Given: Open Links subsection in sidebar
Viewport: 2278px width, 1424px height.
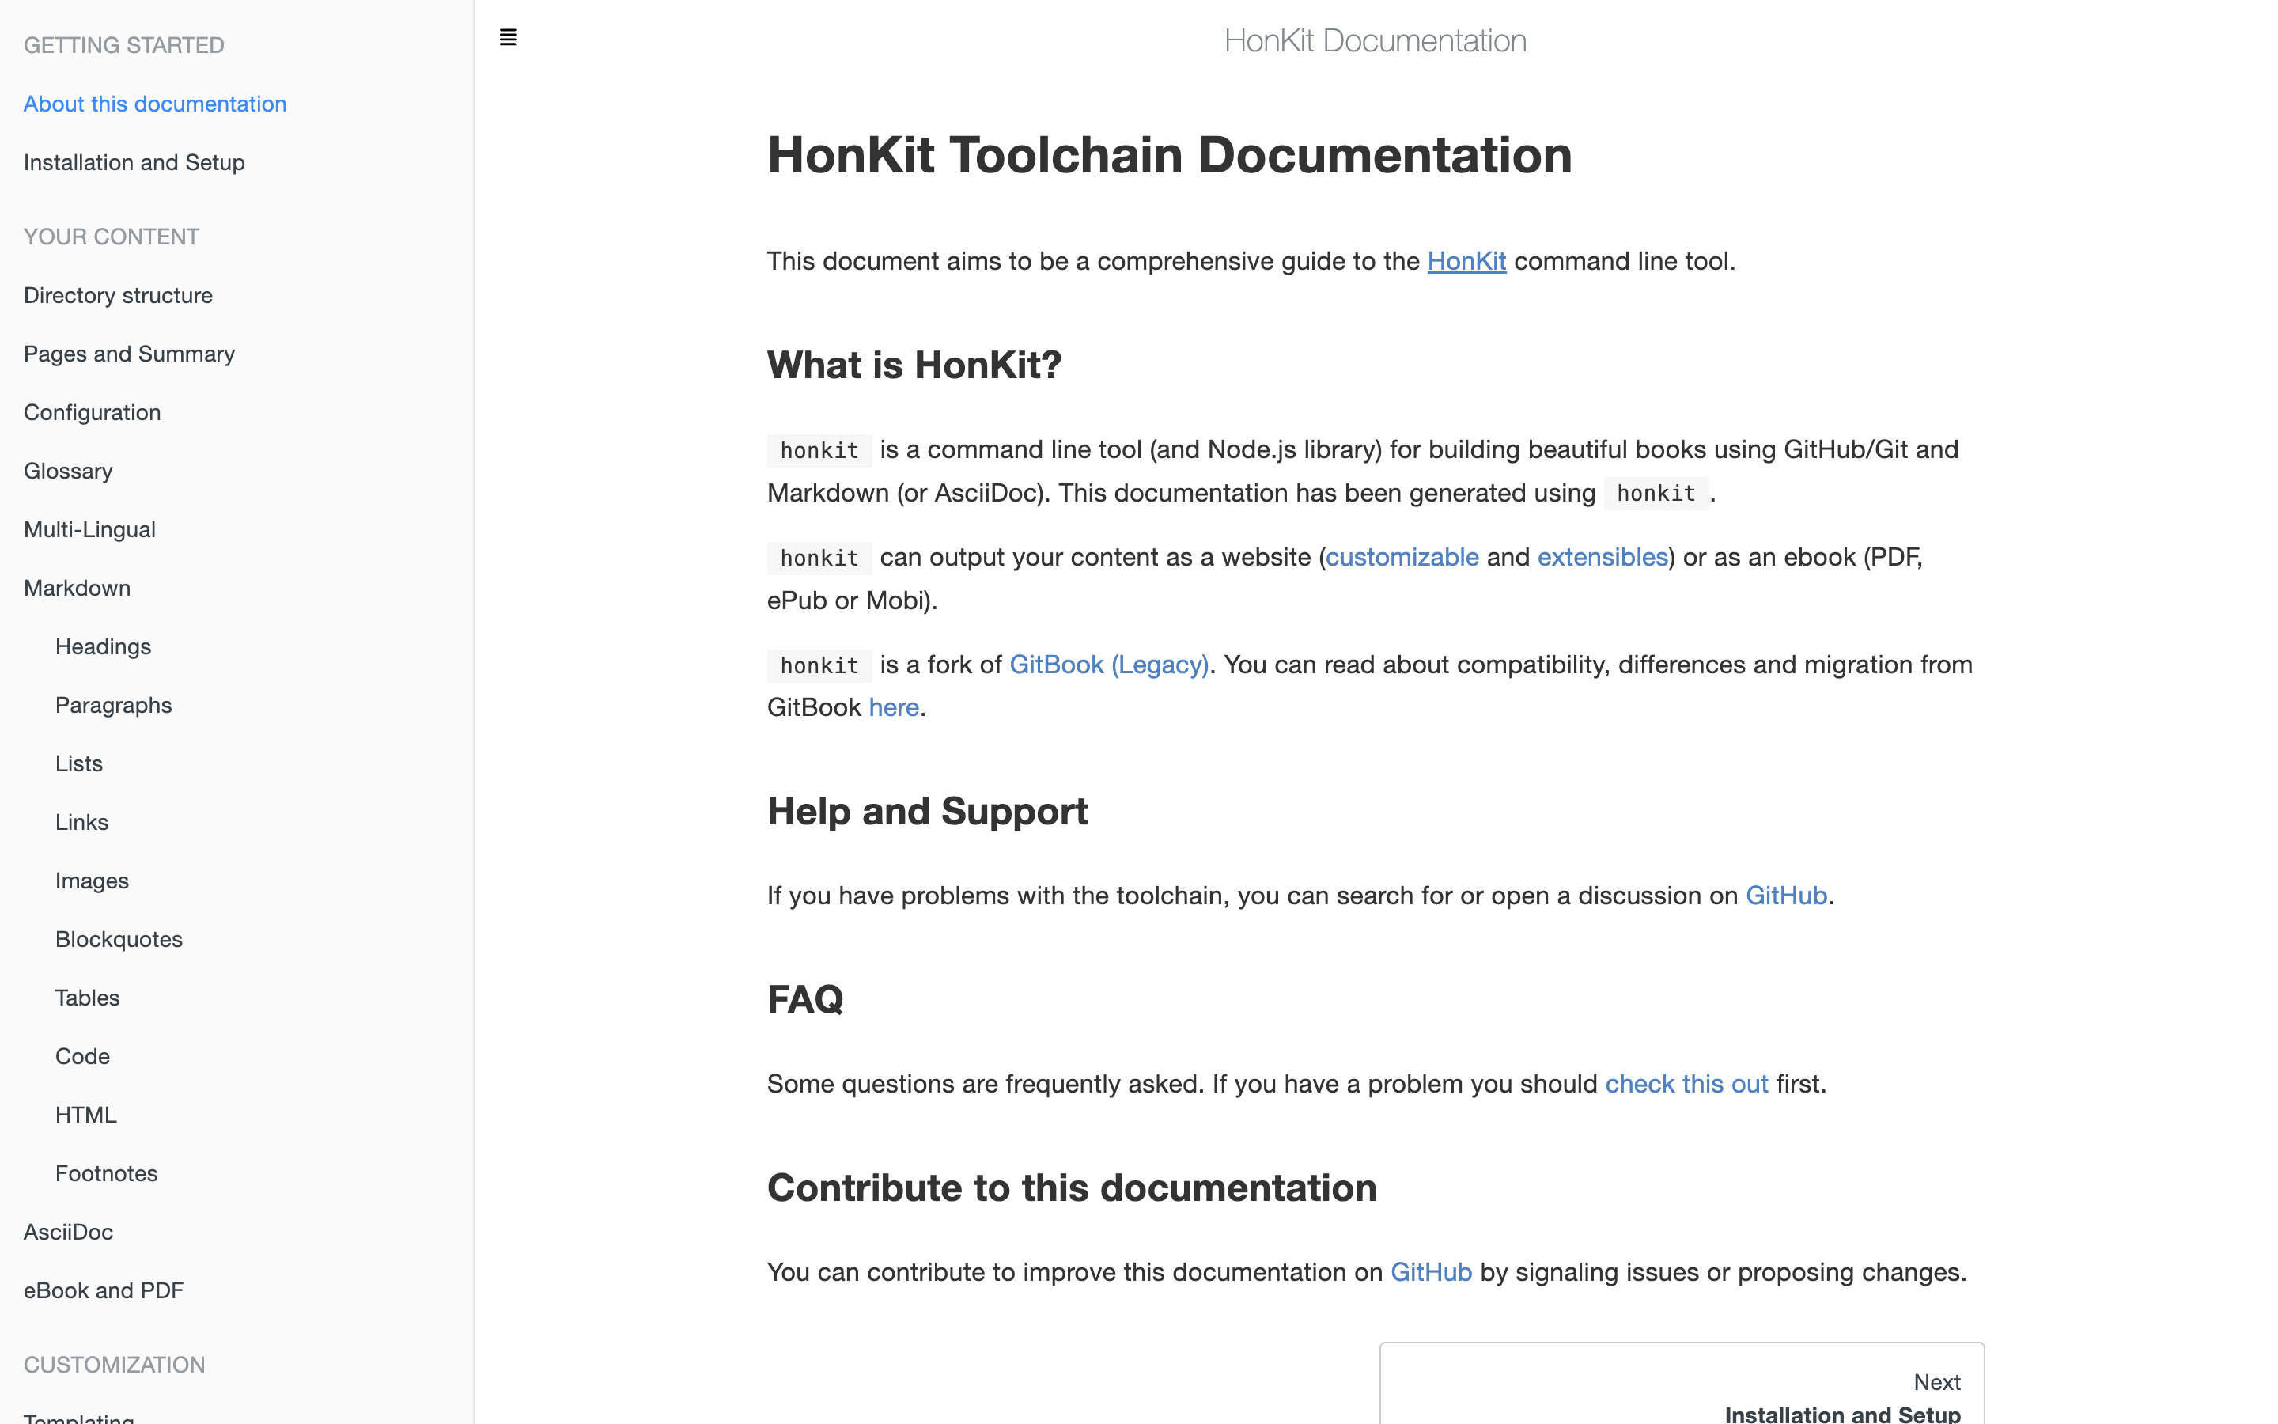Looking at the screenshot, I should tap(82, 821).
